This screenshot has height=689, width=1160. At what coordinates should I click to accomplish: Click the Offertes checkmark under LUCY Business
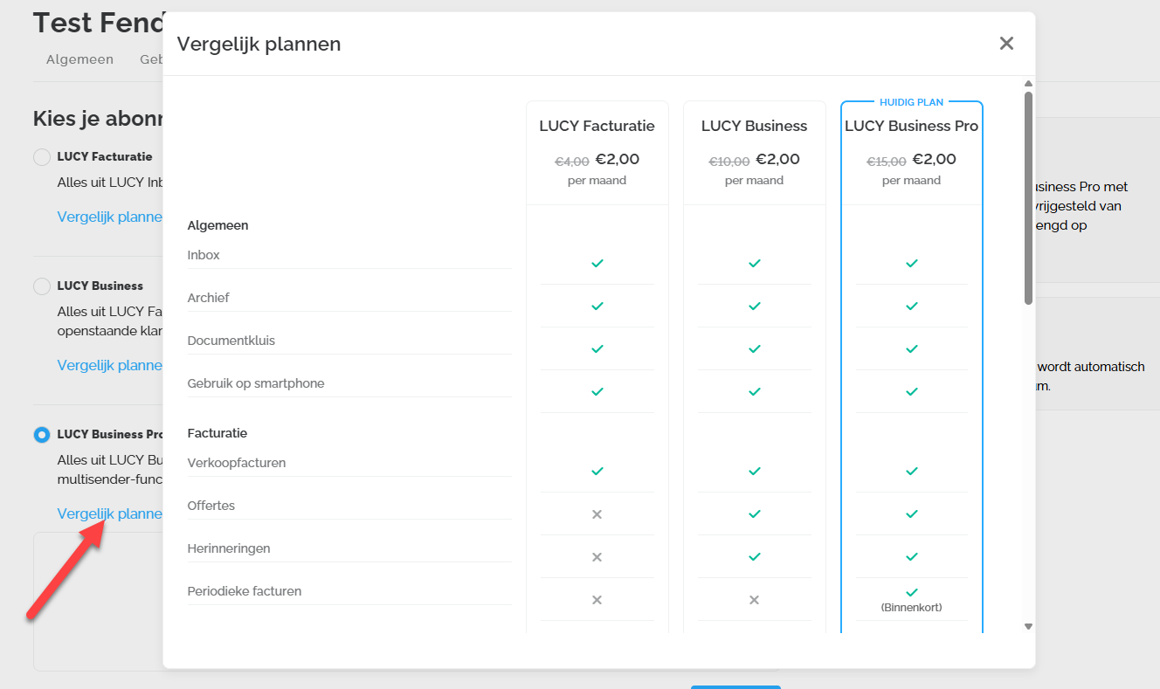755,513
